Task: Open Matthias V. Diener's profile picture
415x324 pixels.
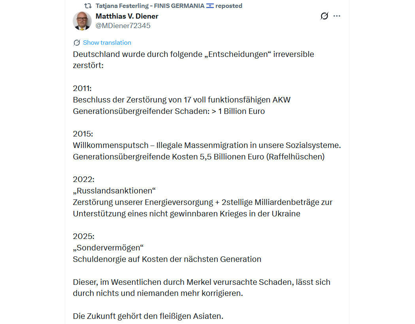Action: coord(82,21)
